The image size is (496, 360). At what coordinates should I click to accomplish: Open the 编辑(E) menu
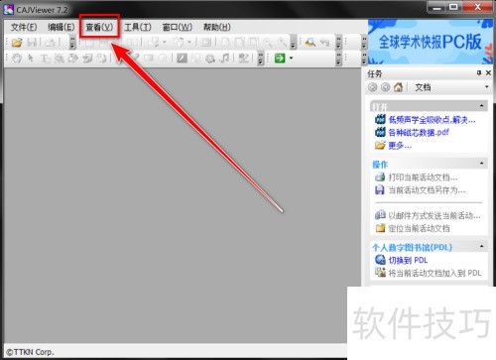pos(62,27)
